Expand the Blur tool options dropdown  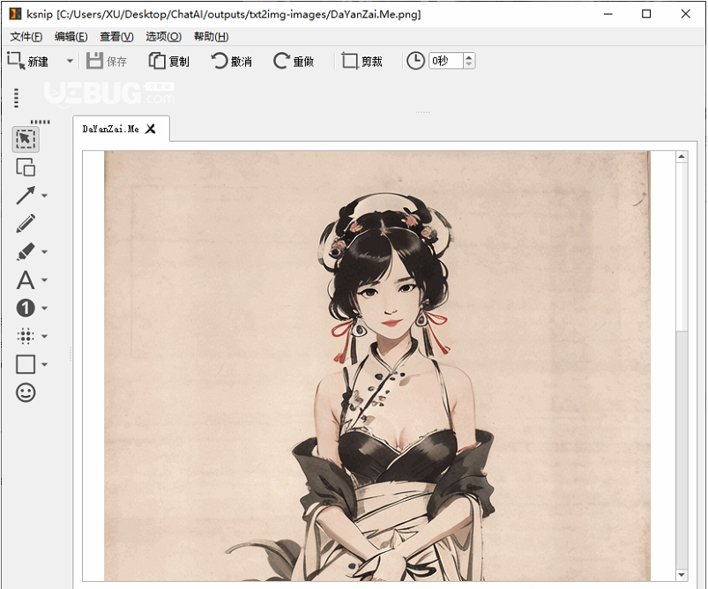click(x=44, y=336)
